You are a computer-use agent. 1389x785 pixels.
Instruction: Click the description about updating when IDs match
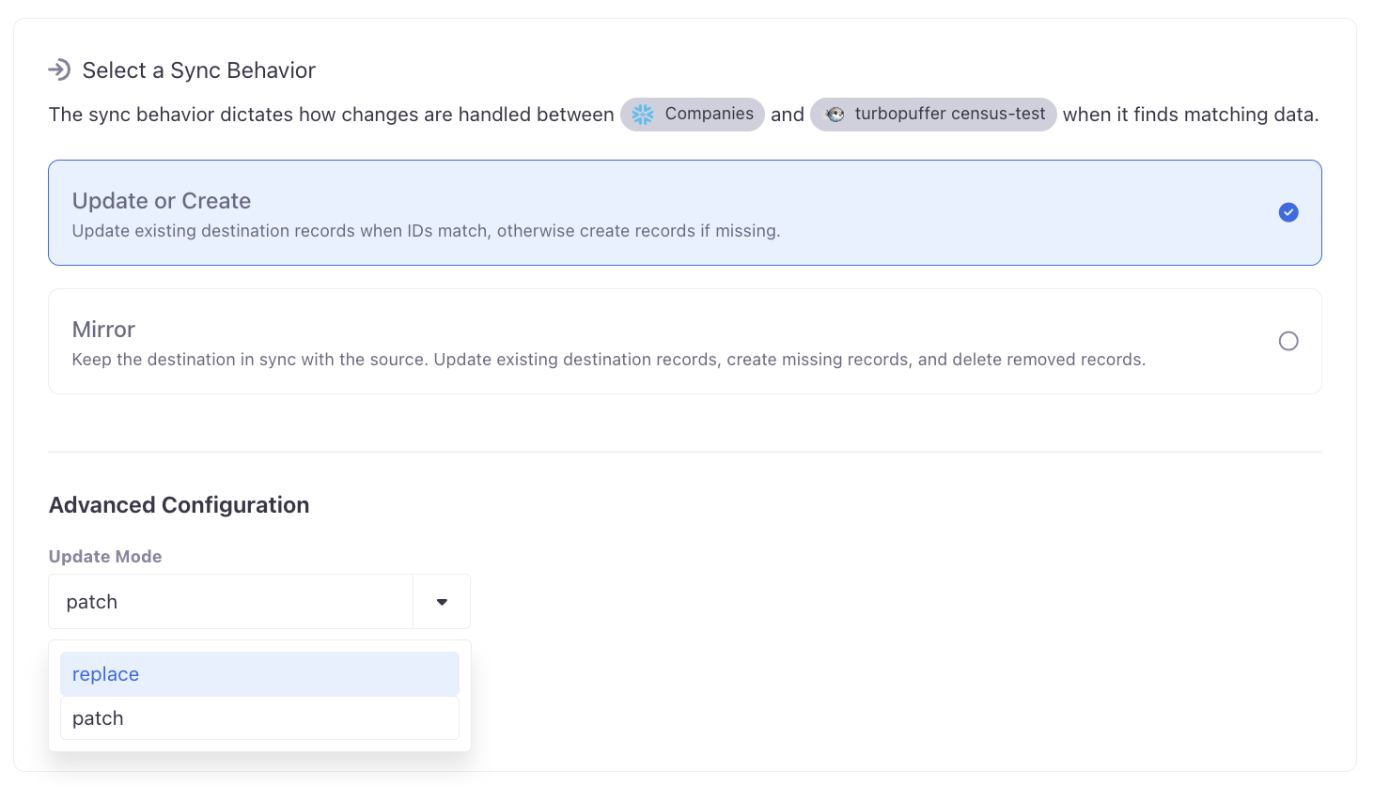point(426,231)
